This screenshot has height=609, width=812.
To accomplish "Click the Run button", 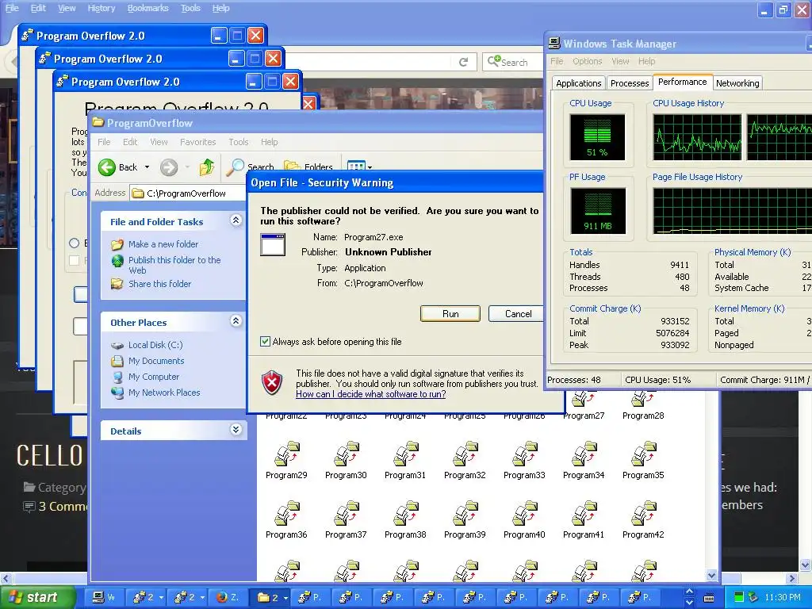I will pos(450,314).
